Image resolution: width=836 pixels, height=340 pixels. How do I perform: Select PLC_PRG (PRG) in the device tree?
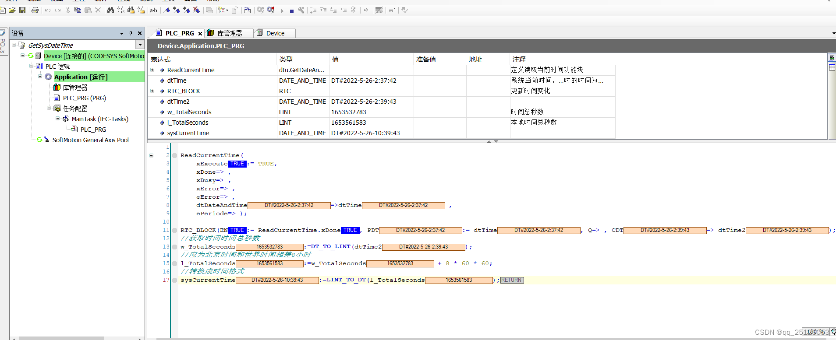pos(85,98)
